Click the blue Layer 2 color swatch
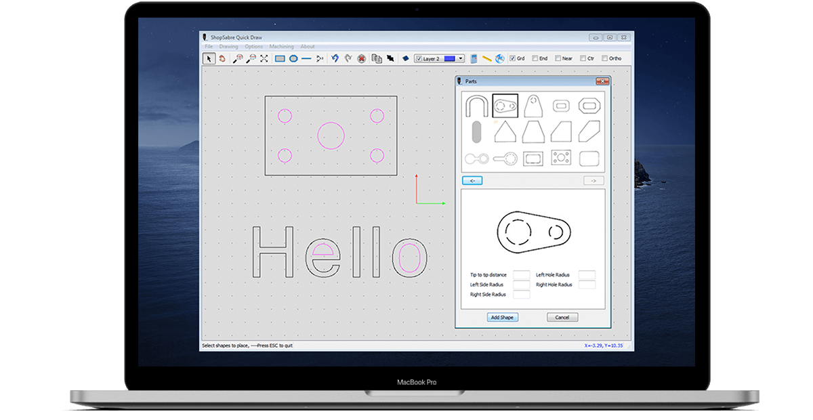Viewport: 813px width, 420px height. 450,59
